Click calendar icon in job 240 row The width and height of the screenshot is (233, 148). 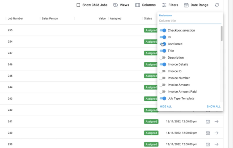click(208, 133)
